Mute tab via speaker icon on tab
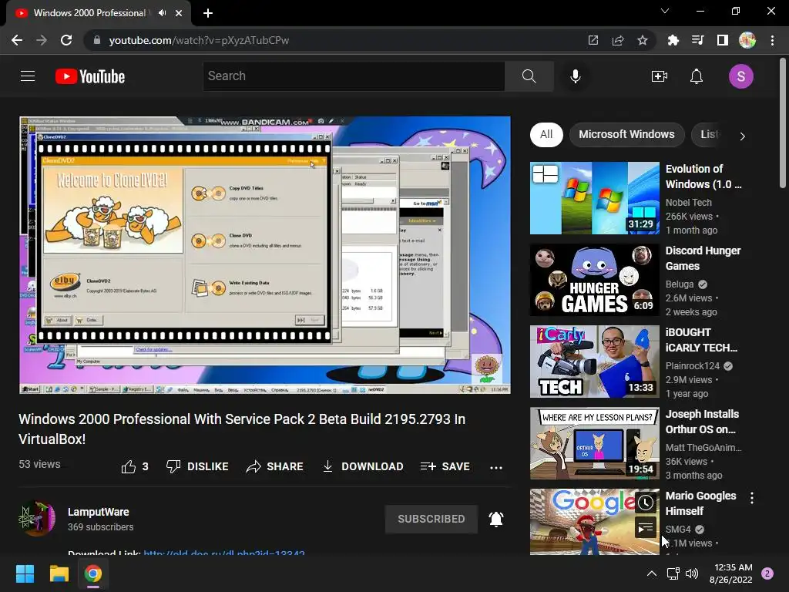The image size is (789, 592). tap(162, 13)
